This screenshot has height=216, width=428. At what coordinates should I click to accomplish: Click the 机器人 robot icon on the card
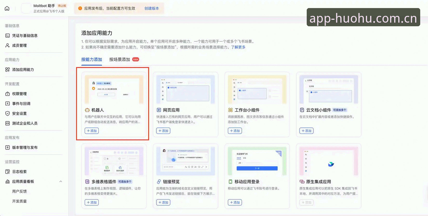[87, 110]
